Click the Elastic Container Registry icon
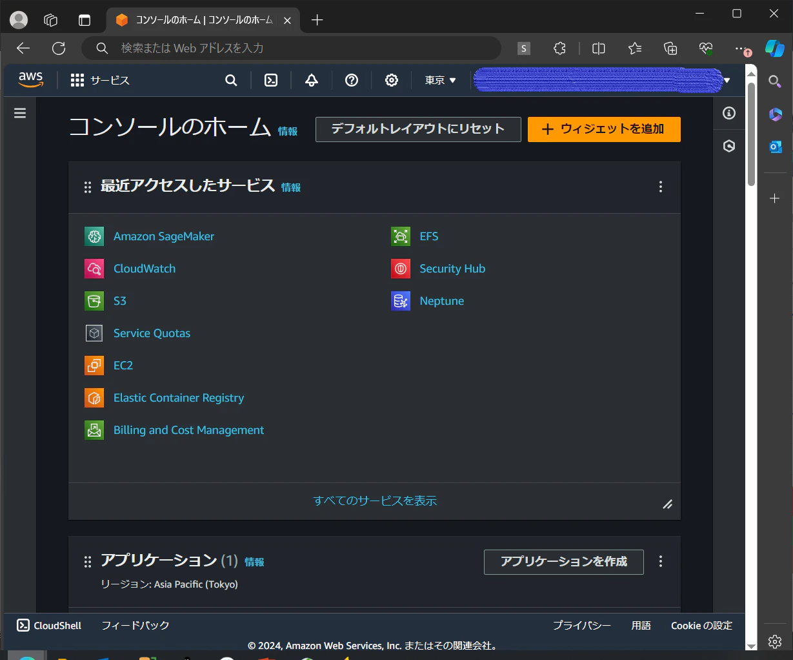 (94, 398)
